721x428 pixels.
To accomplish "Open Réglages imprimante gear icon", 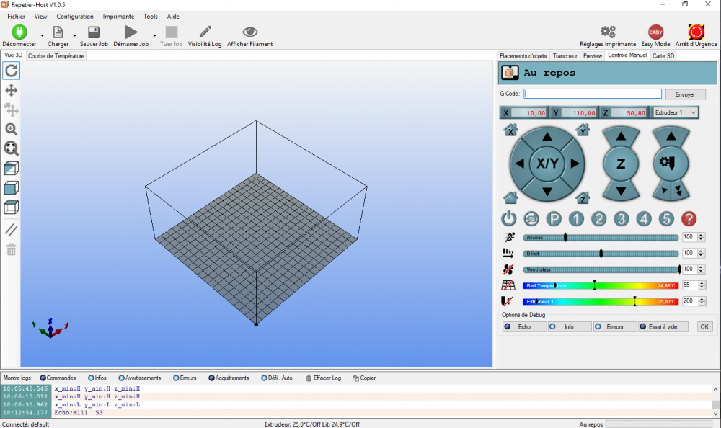I will pos(608,32).
